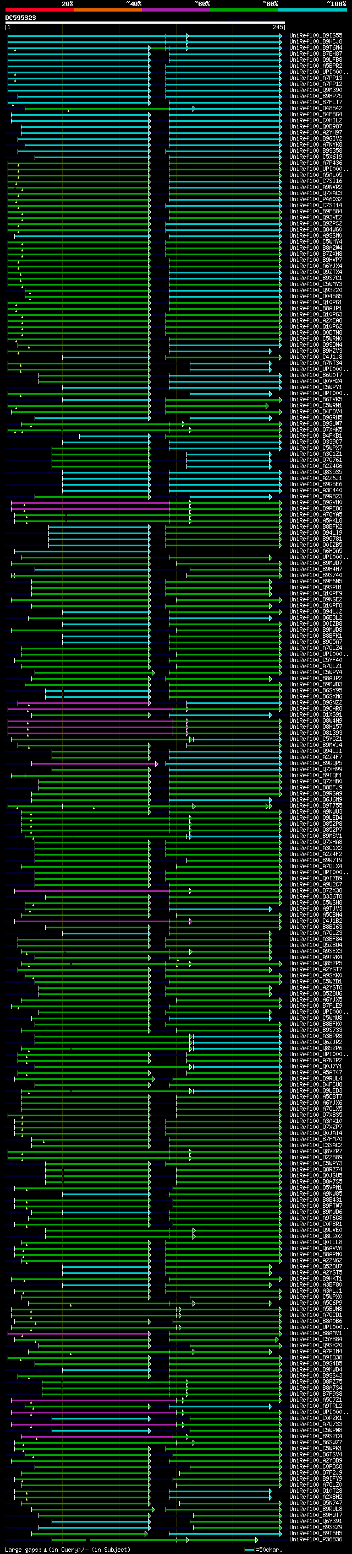Select the UniRef100_Q6E3L2 label
This screenshot has width=352, height=1554.
[316, 617]
